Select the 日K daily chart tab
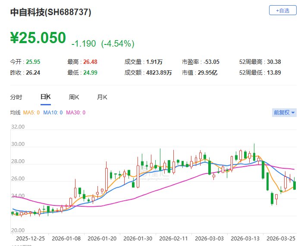The image size is (304, 246). point(45,97)
